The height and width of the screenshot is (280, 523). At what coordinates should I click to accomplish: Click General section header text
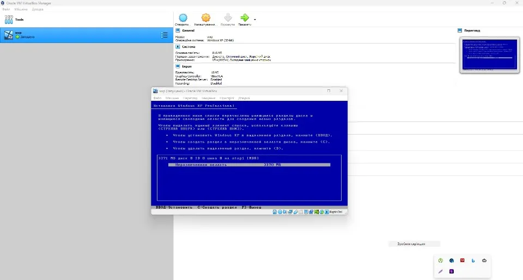188,31
